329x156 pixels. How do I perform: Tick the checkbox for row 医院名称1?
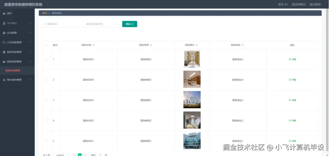pos(46,141)
